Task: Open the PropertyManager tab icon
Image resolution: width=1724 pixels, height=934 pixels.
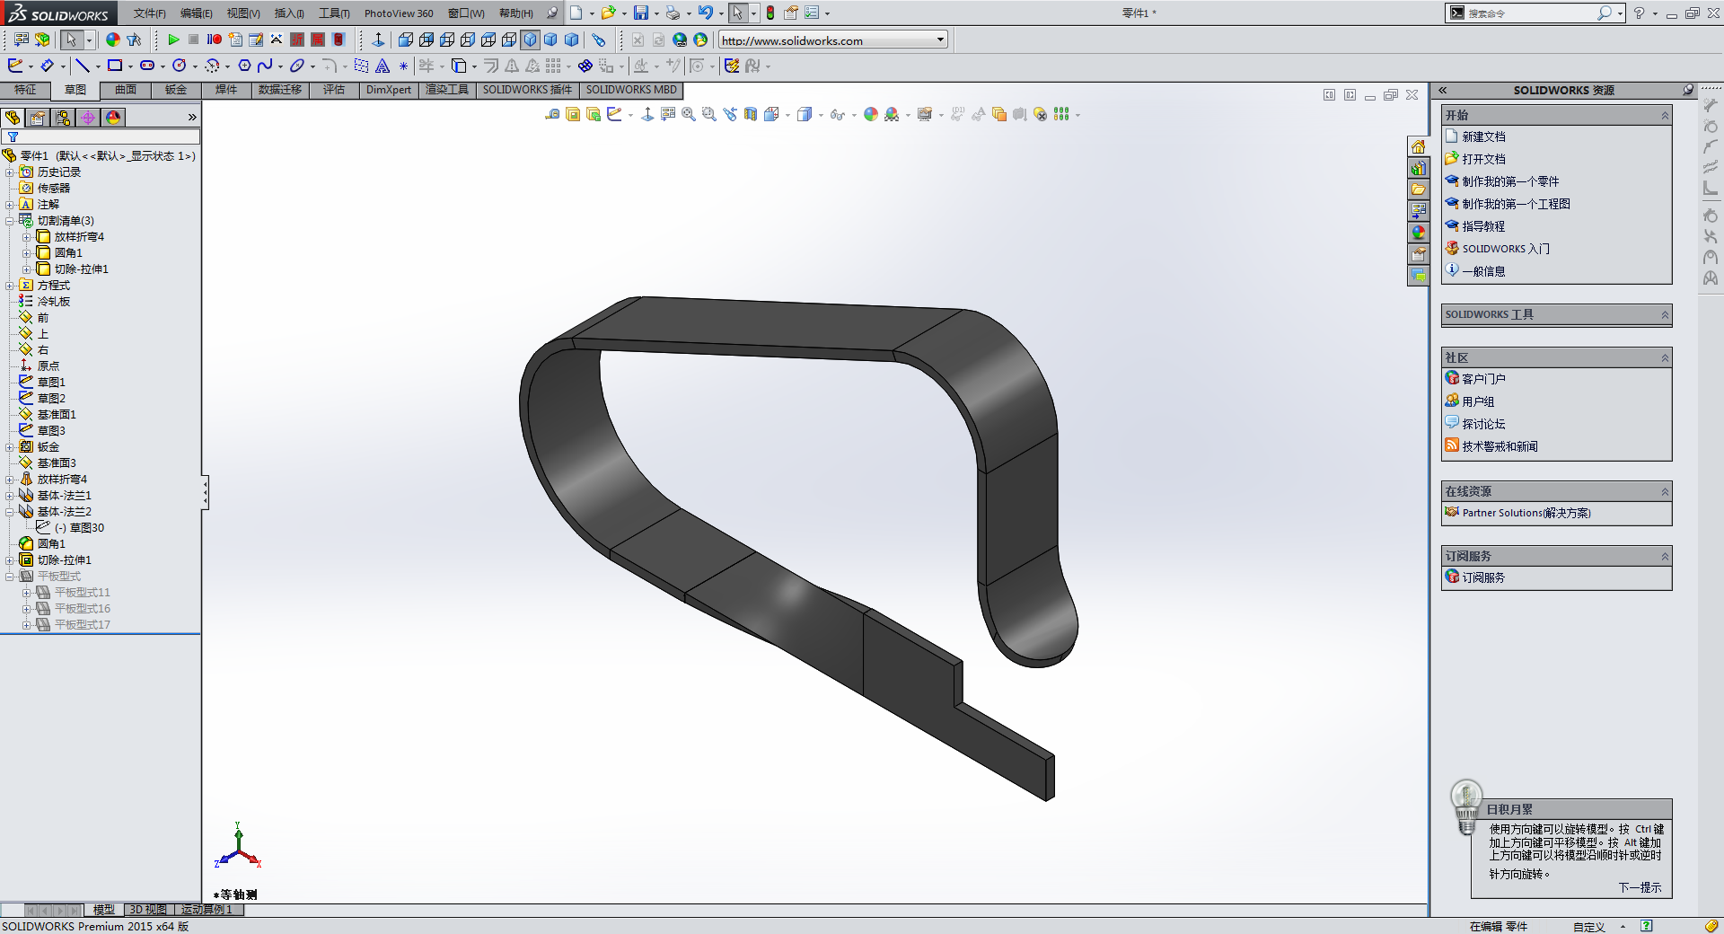Action: (x=38, y=118)
